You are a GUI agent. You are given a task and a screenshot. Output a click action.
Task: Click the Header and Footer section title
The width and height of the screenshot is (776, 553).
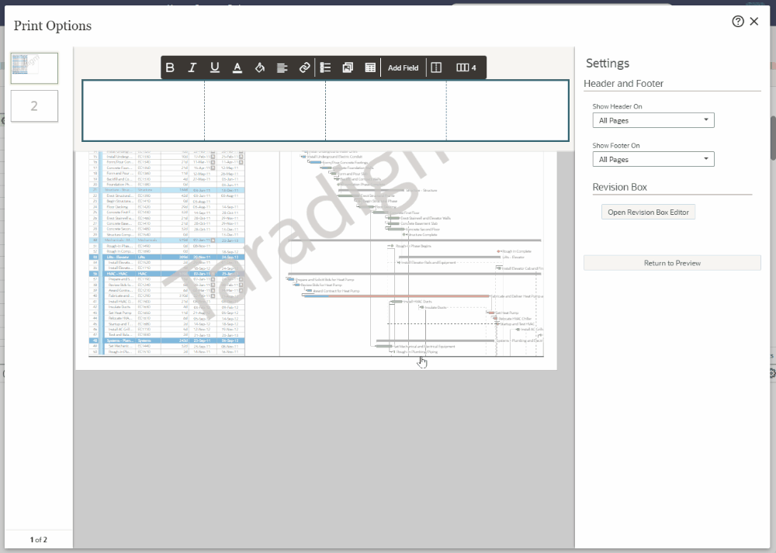624,84
